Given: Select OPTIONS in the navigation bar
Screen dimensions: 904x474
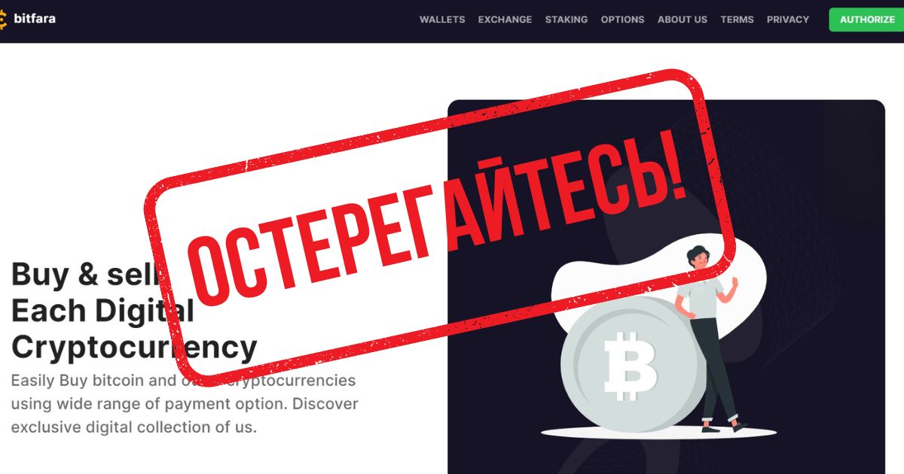Looking at the screenshot, I should pyautogui.click(x=622, y=20).
